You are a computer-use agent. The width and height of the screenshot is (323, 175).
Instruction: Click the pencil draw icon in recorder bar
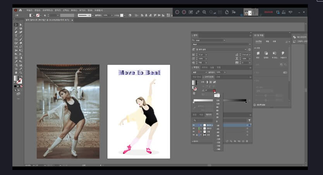[x=198, y=12]
